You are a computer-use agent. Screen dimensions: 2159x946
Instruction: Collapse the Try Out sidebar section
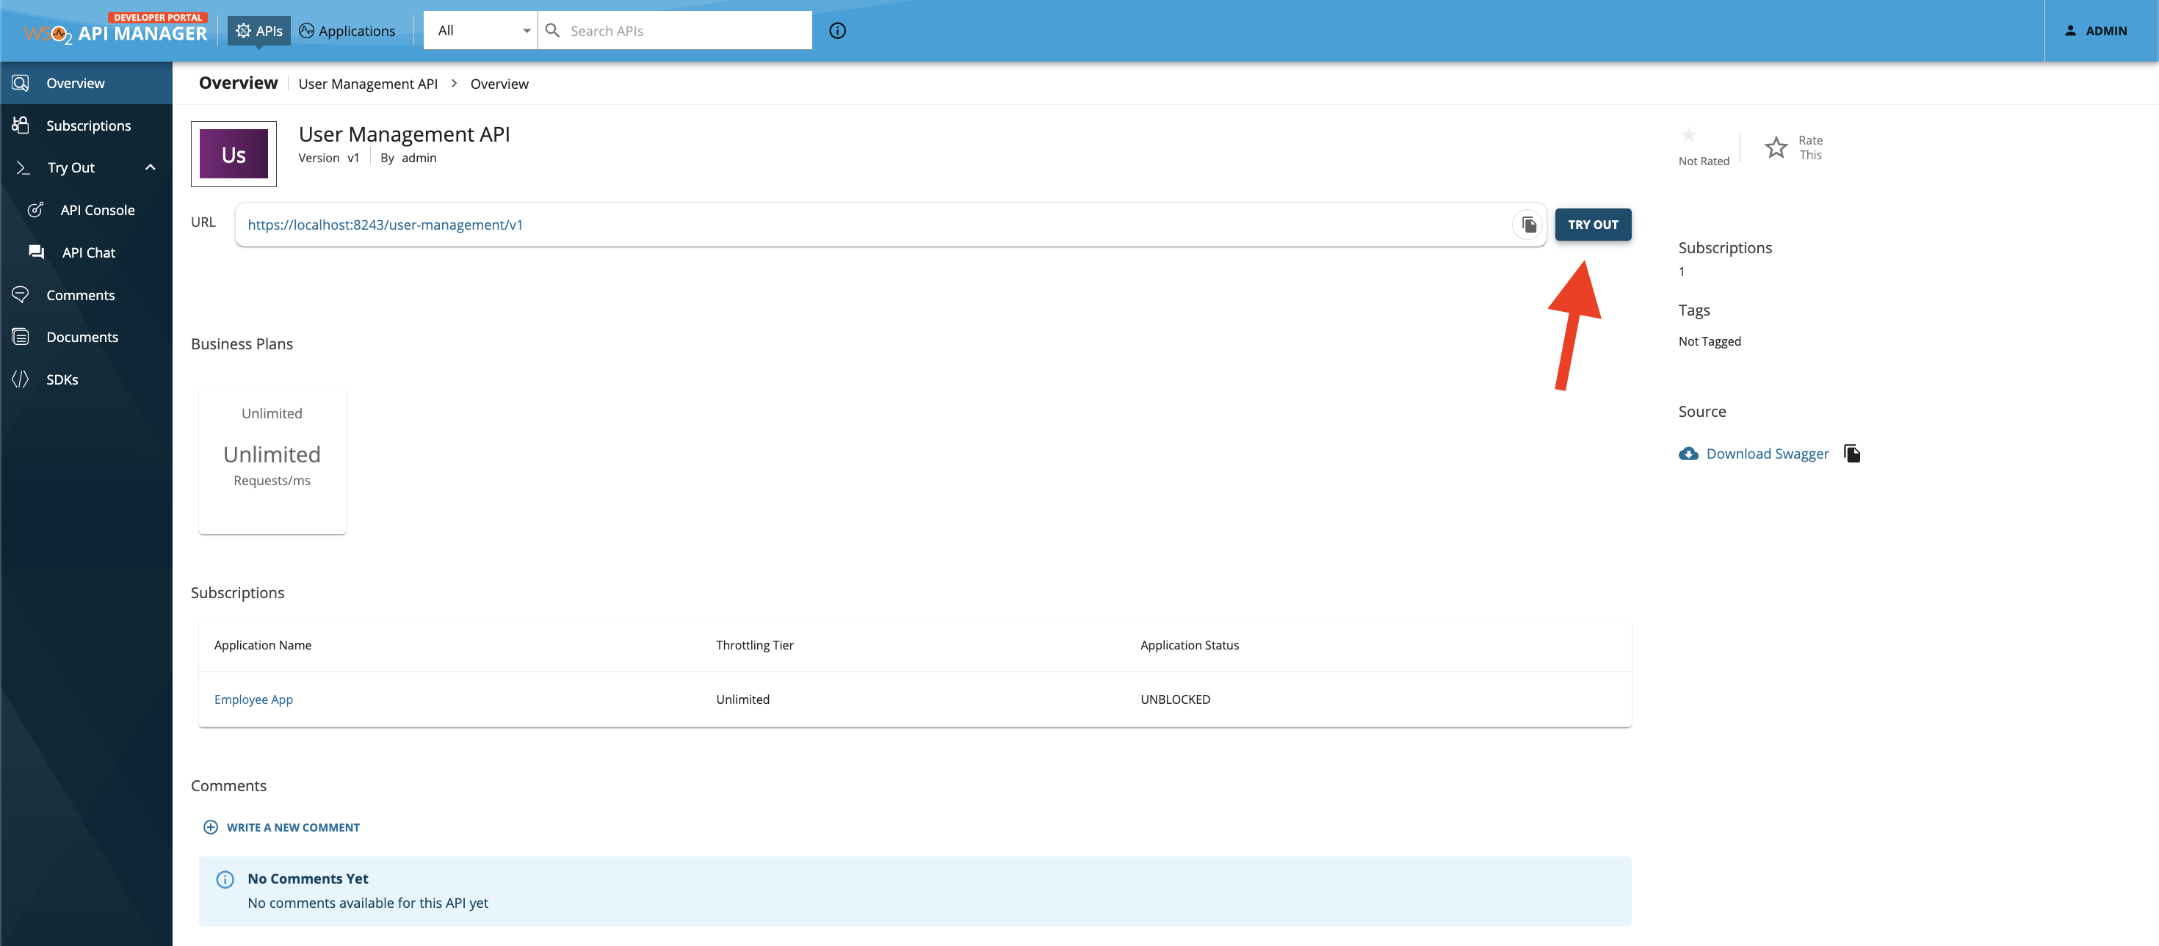click(150, 167)
